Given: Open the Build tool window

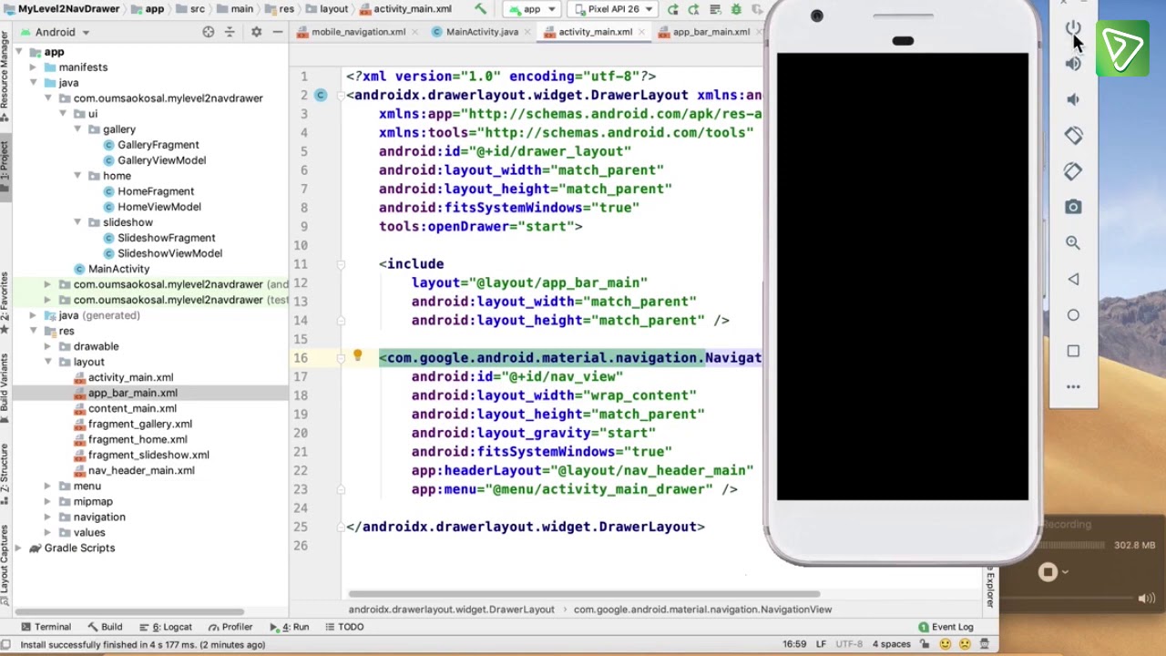Looking at the screenshot, I should [104, 627].
